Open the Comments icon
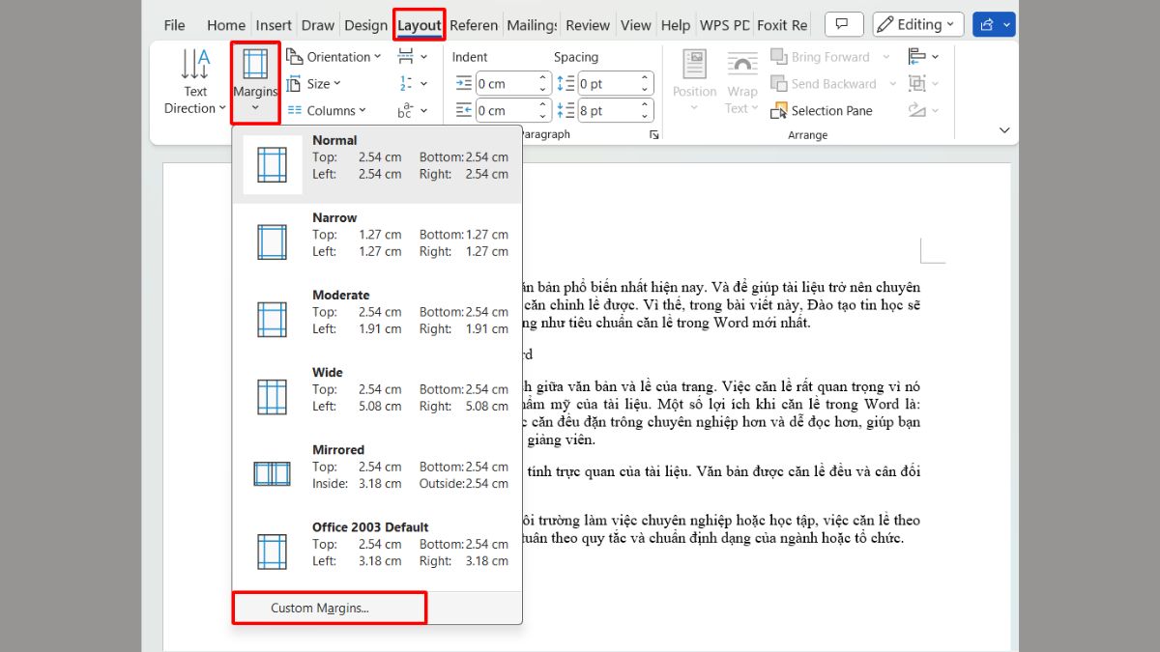This screenshot has width=1160, height=652. (843, 23)
